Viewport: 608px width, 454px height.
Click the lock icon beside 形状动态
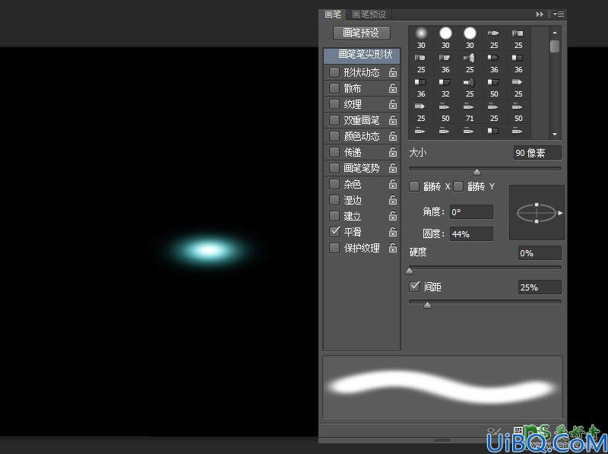393,72
